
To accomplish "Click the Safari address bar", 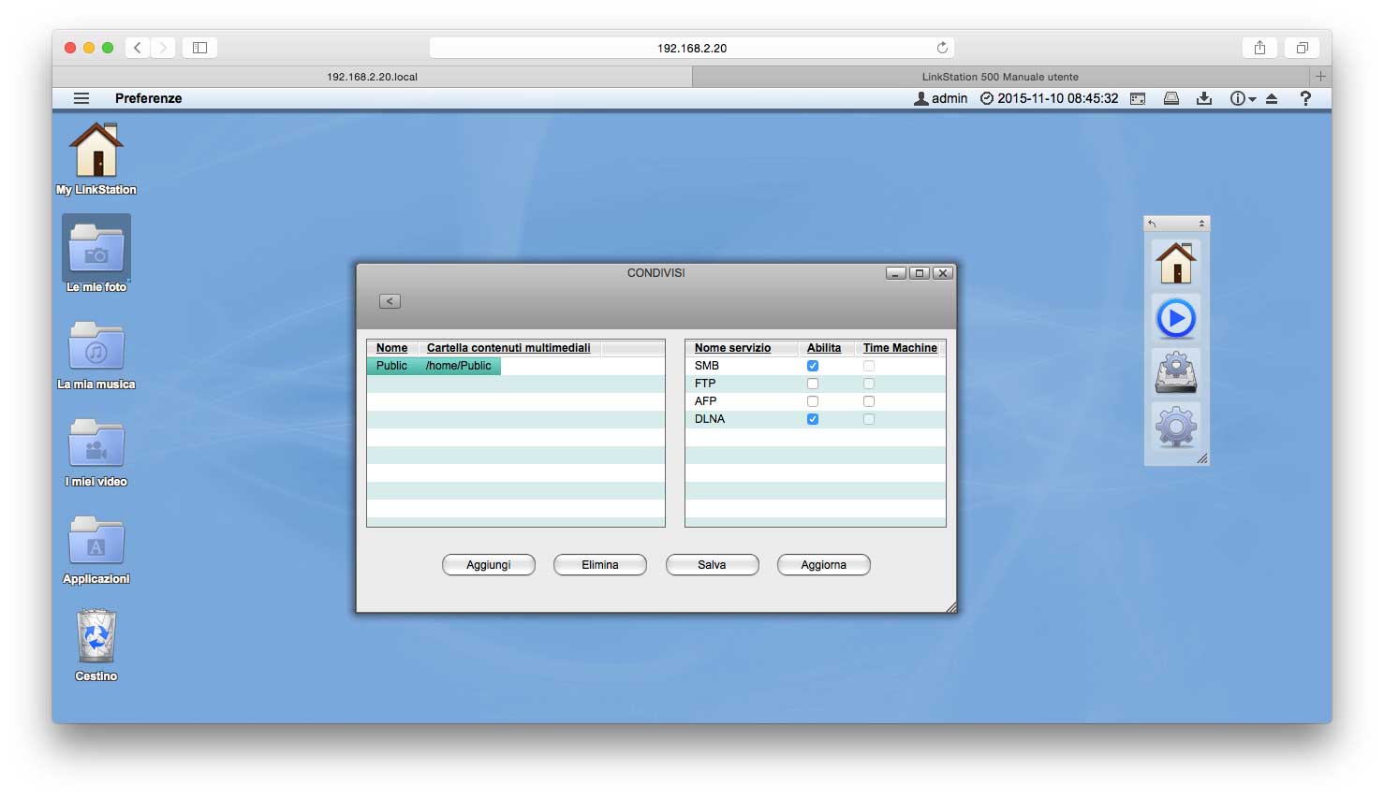I will [x=692, y=48].
